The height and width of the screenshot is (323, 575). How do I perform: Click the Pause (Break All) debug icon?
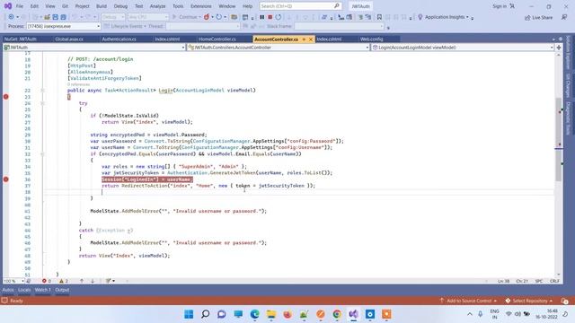pos(261,17)
